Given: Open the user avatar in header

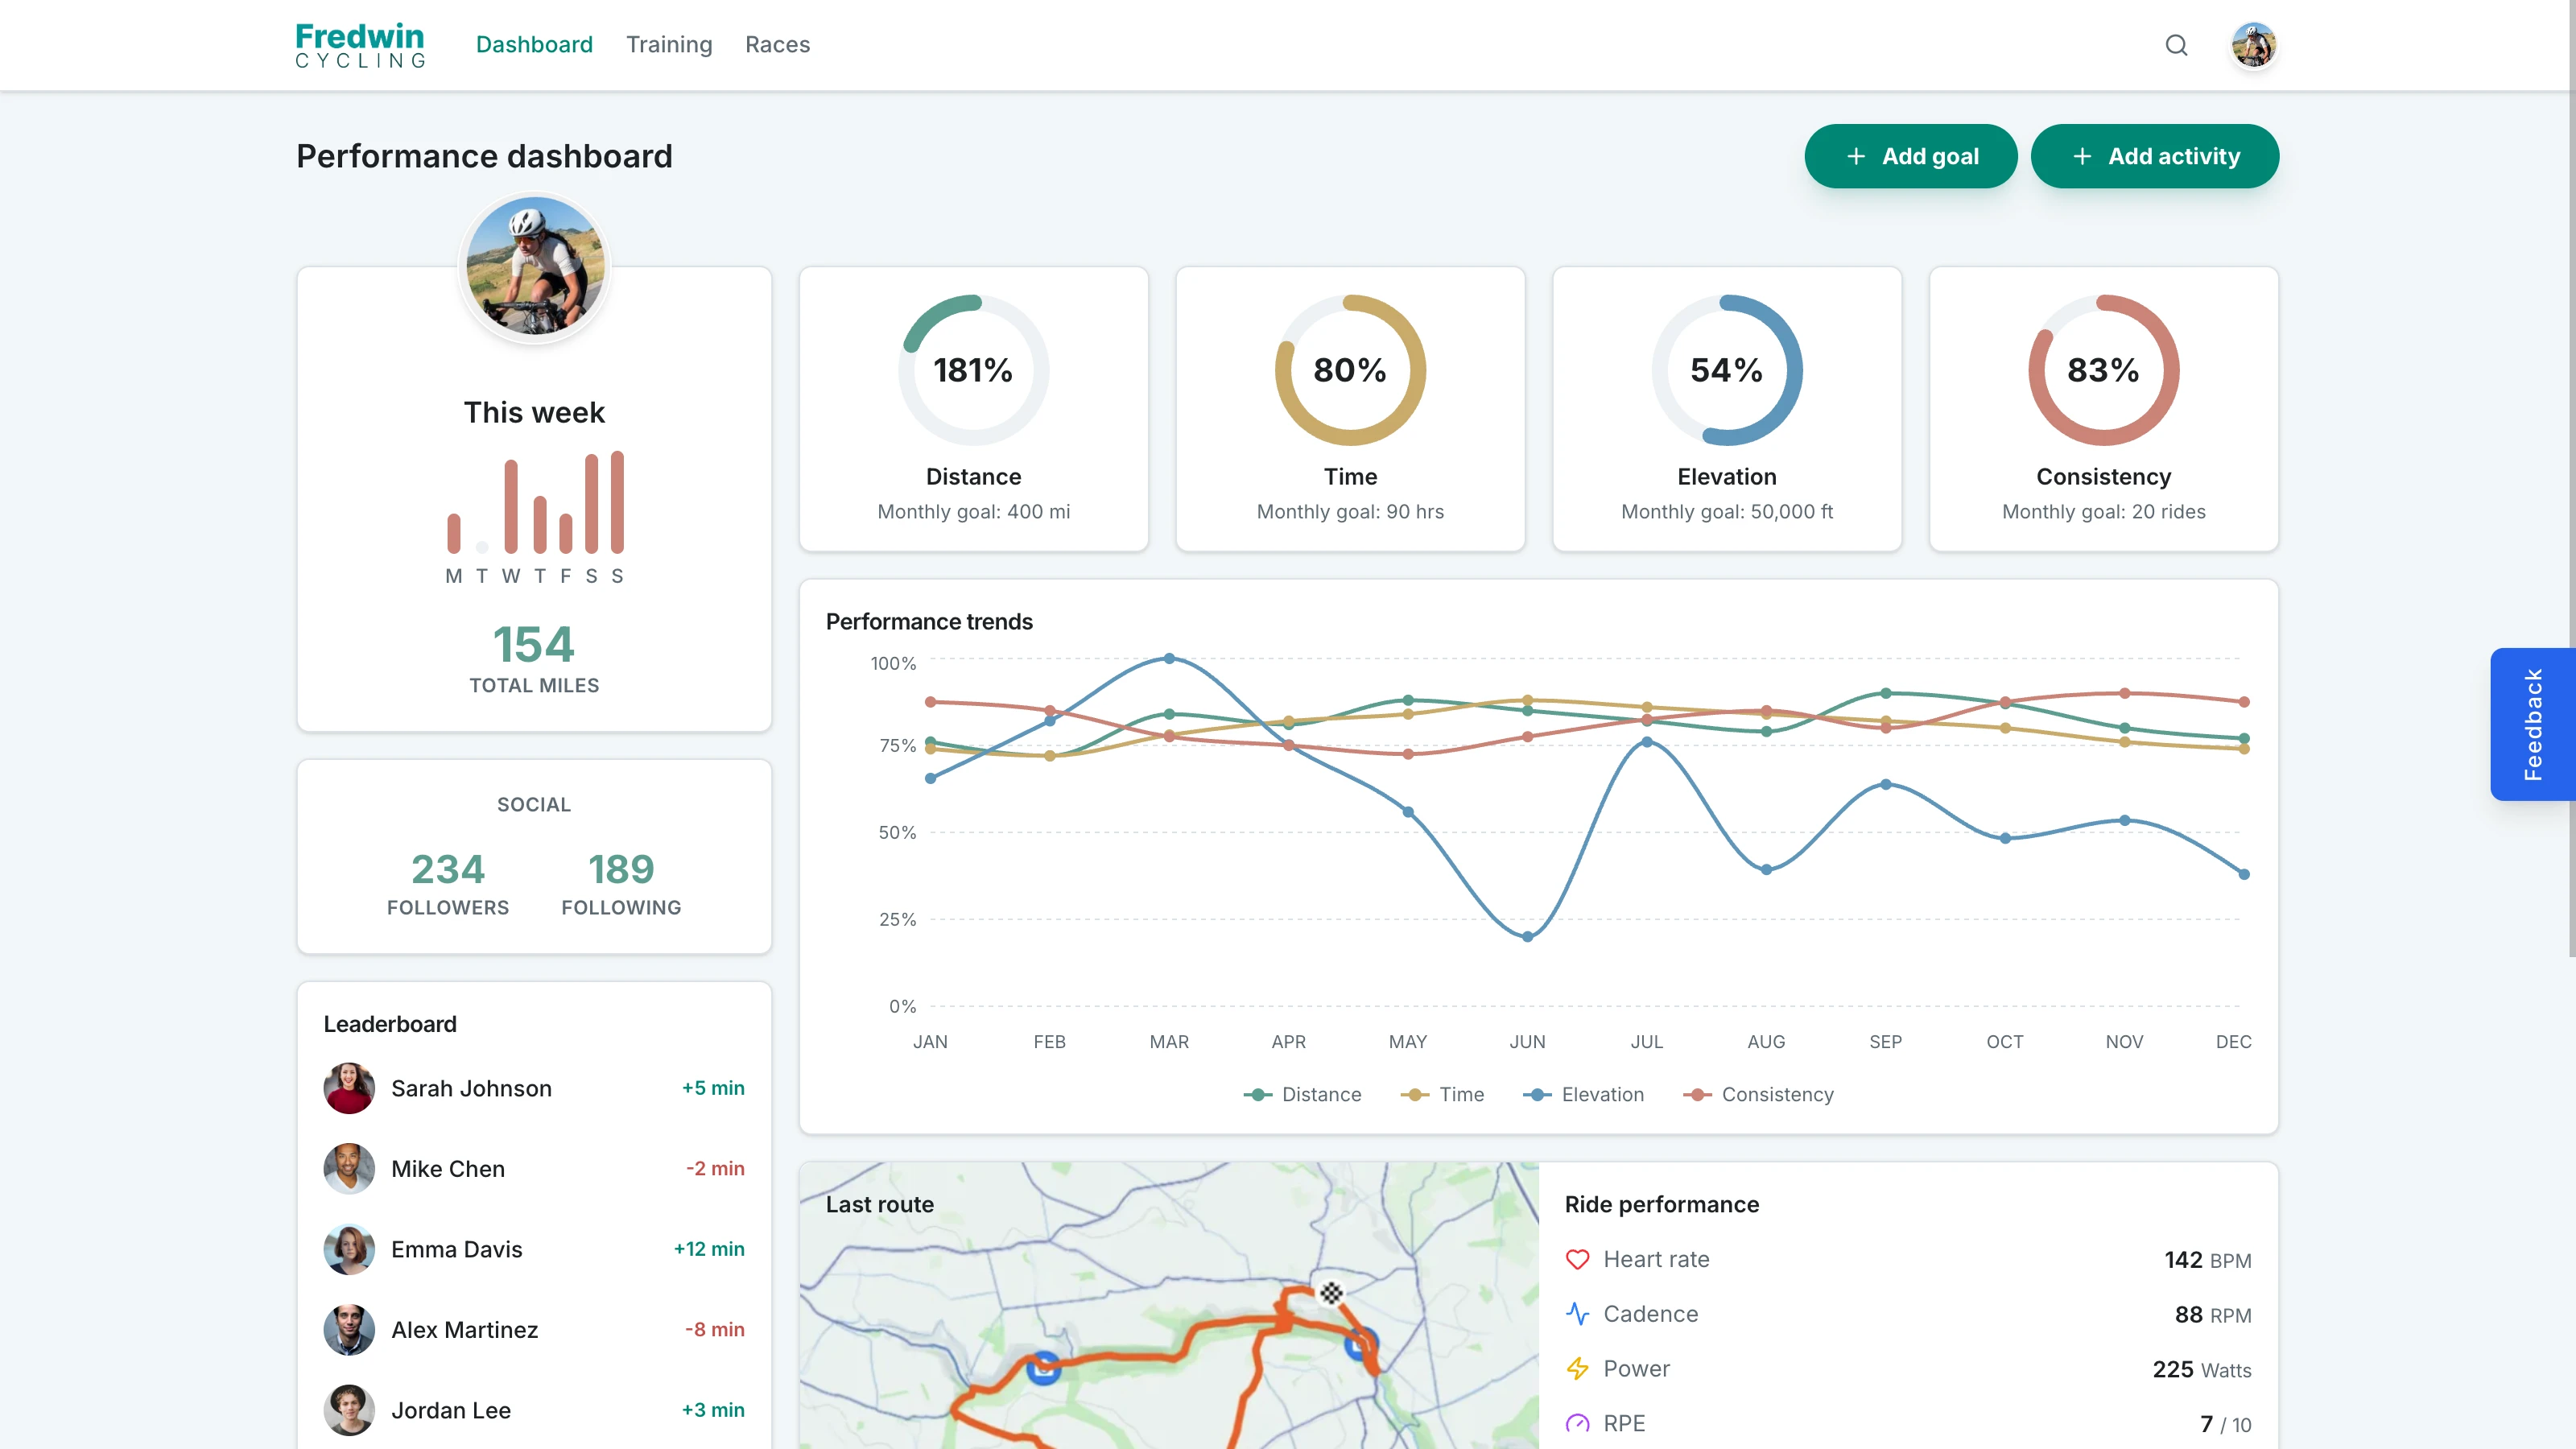Looking at the screenshot, I should pyautogui.click(x=2253, y=45).
